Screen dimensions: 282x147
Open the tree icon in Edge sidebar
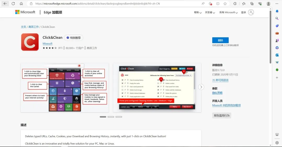277,70
